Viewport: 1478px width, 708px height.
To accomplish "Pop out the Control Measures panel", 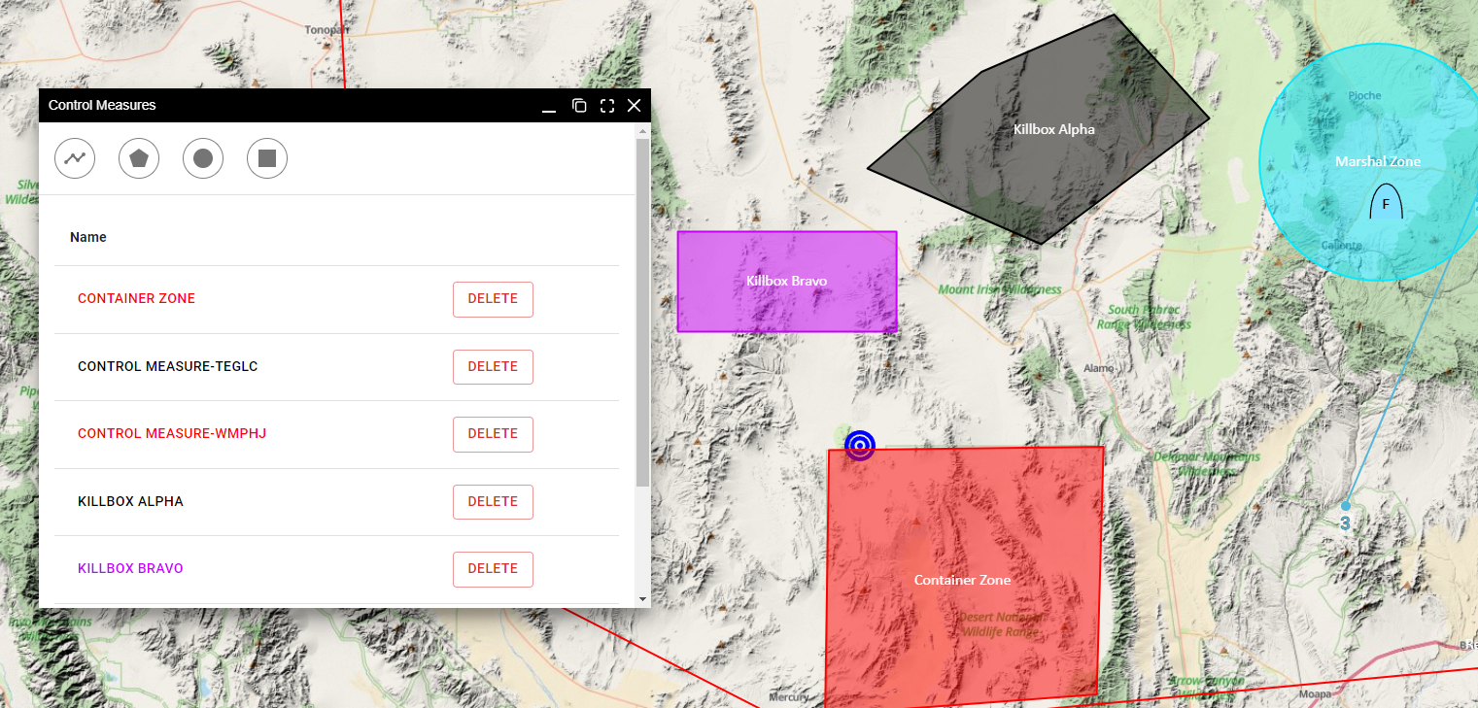I will coord(579,106).
